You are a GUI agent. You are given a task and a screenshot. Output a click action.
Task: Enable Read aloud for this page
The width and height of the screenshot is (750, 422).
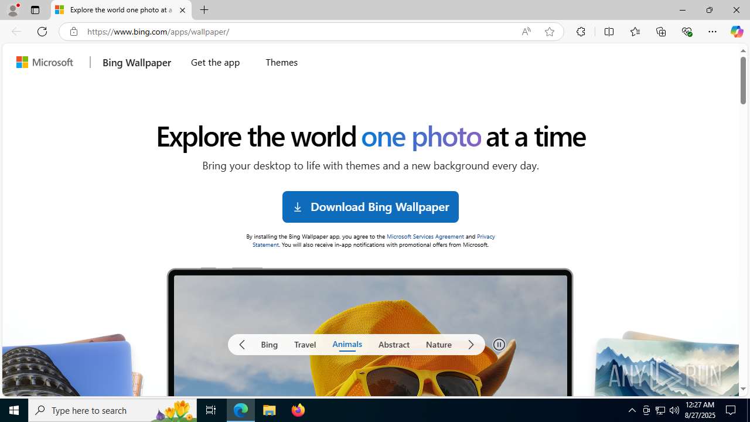(x=526, y=32)
